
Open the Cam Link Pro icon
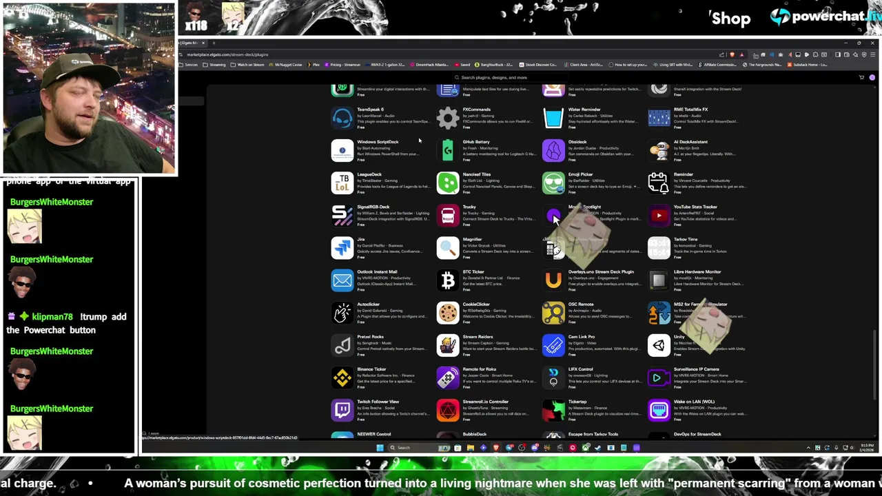pyautogui.click(x=553, y=345)
